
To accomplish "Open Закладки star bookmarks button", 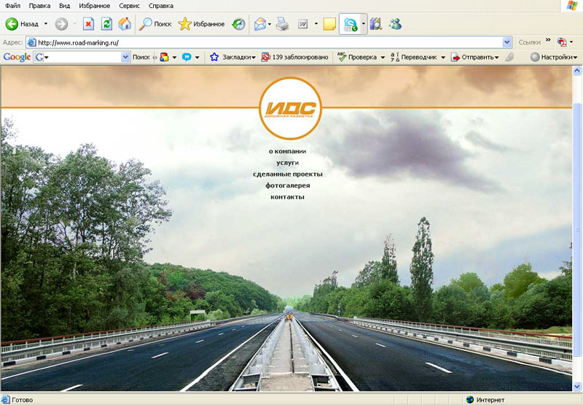I will 232,57.
